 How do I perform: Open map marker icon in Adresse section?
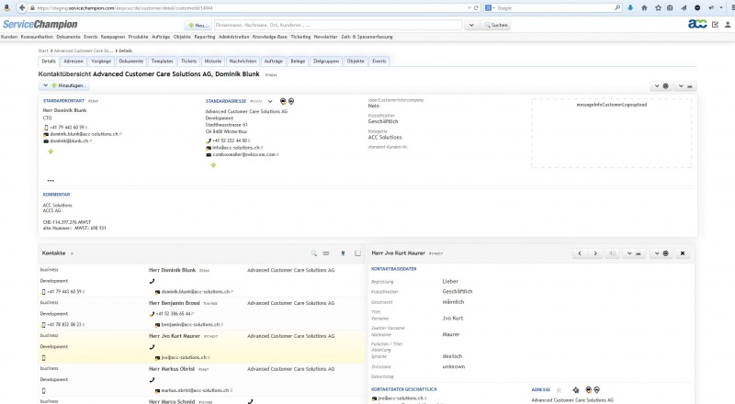click(596, 390)
